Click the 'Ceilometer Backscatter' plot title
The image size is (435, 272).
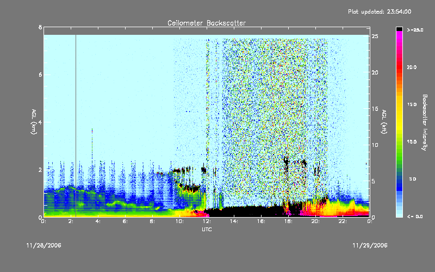click(207, 23)
